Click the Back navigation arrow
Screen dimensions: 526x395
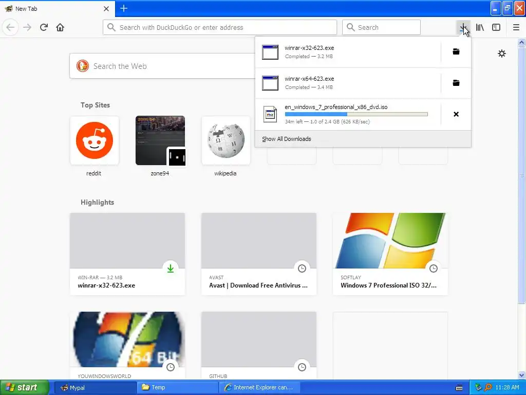point(10,27)
